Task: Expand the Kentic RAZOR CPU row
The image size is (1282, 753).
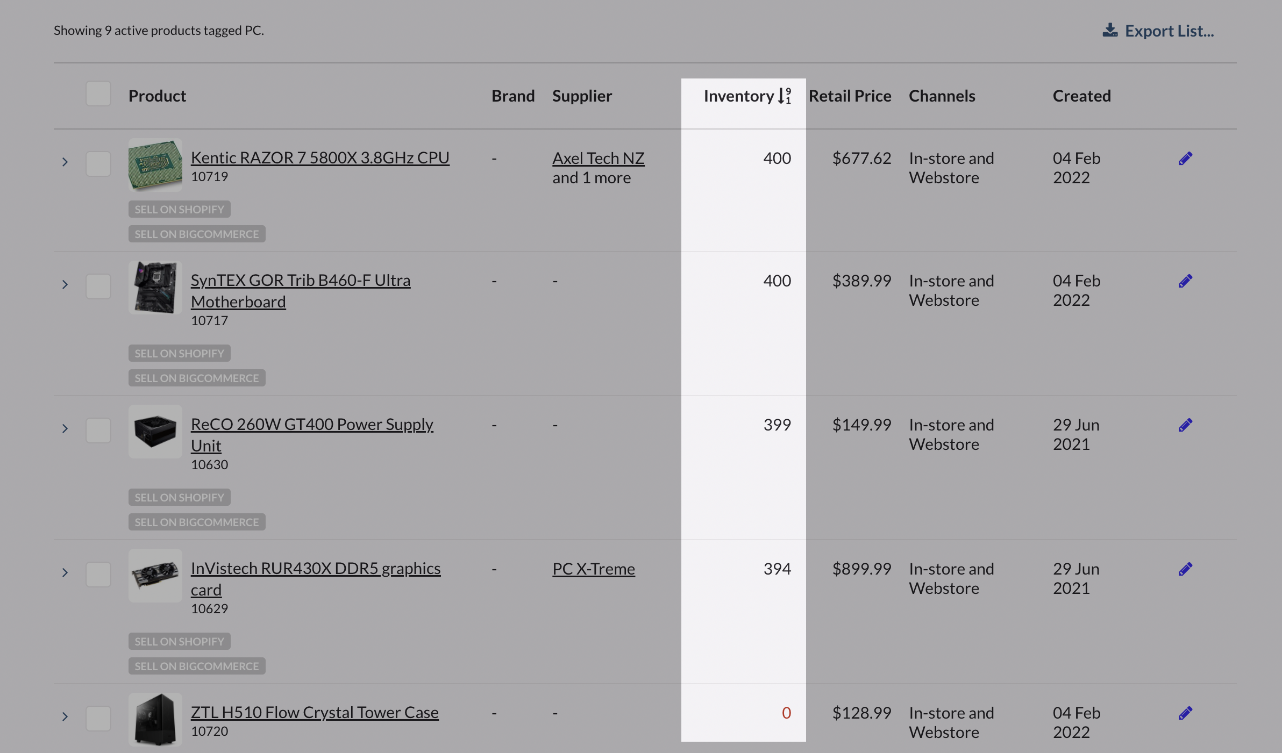Action: point(65,162)
